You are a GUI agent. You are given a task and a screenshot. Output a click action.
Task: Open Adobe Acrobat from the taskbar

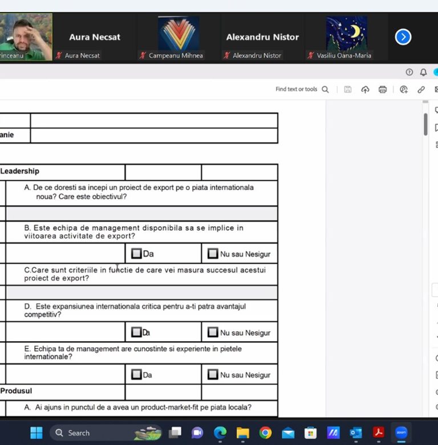(x=378, y=432)
